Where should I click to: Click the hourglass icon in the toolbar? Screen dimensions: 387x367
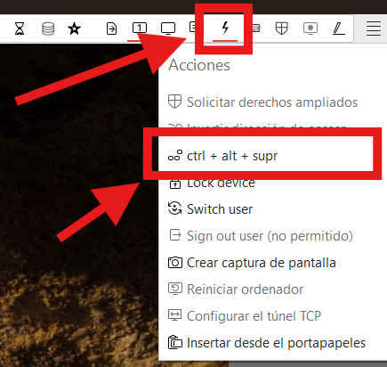coord(20,29)
